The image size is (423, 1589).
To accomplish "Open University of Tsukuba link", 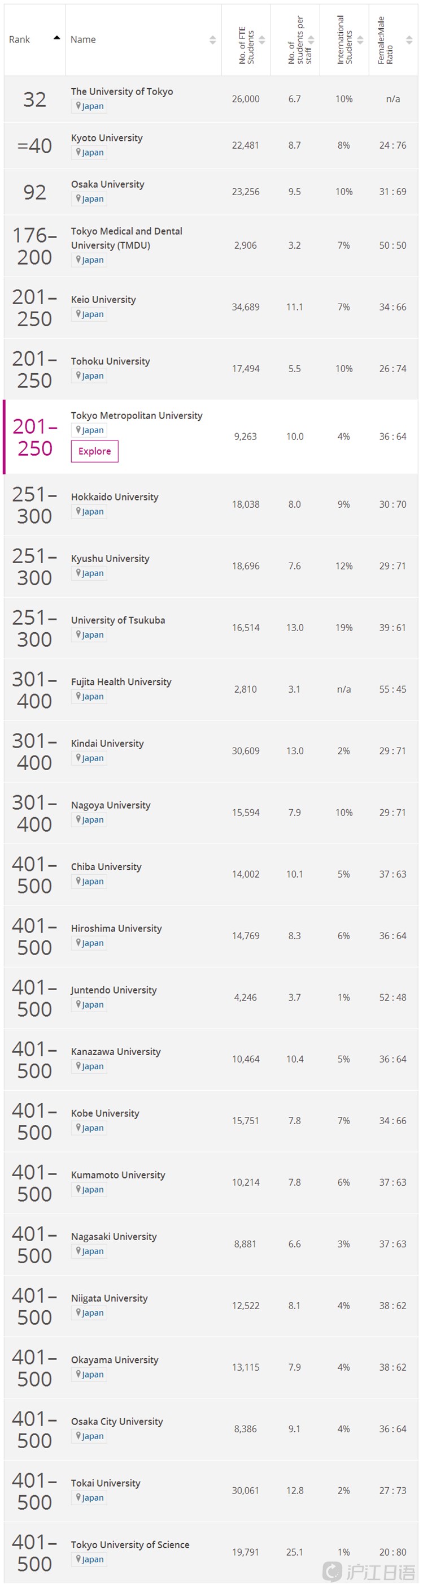I will click(117, 620).
